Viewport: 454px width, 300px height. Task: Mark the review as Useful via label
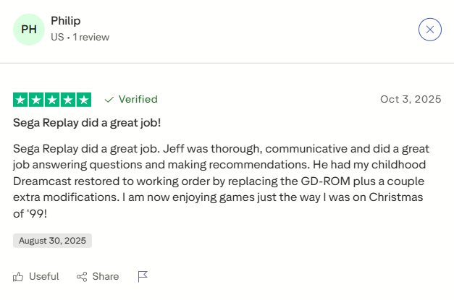pyautogui.click(x=43, y=276)
